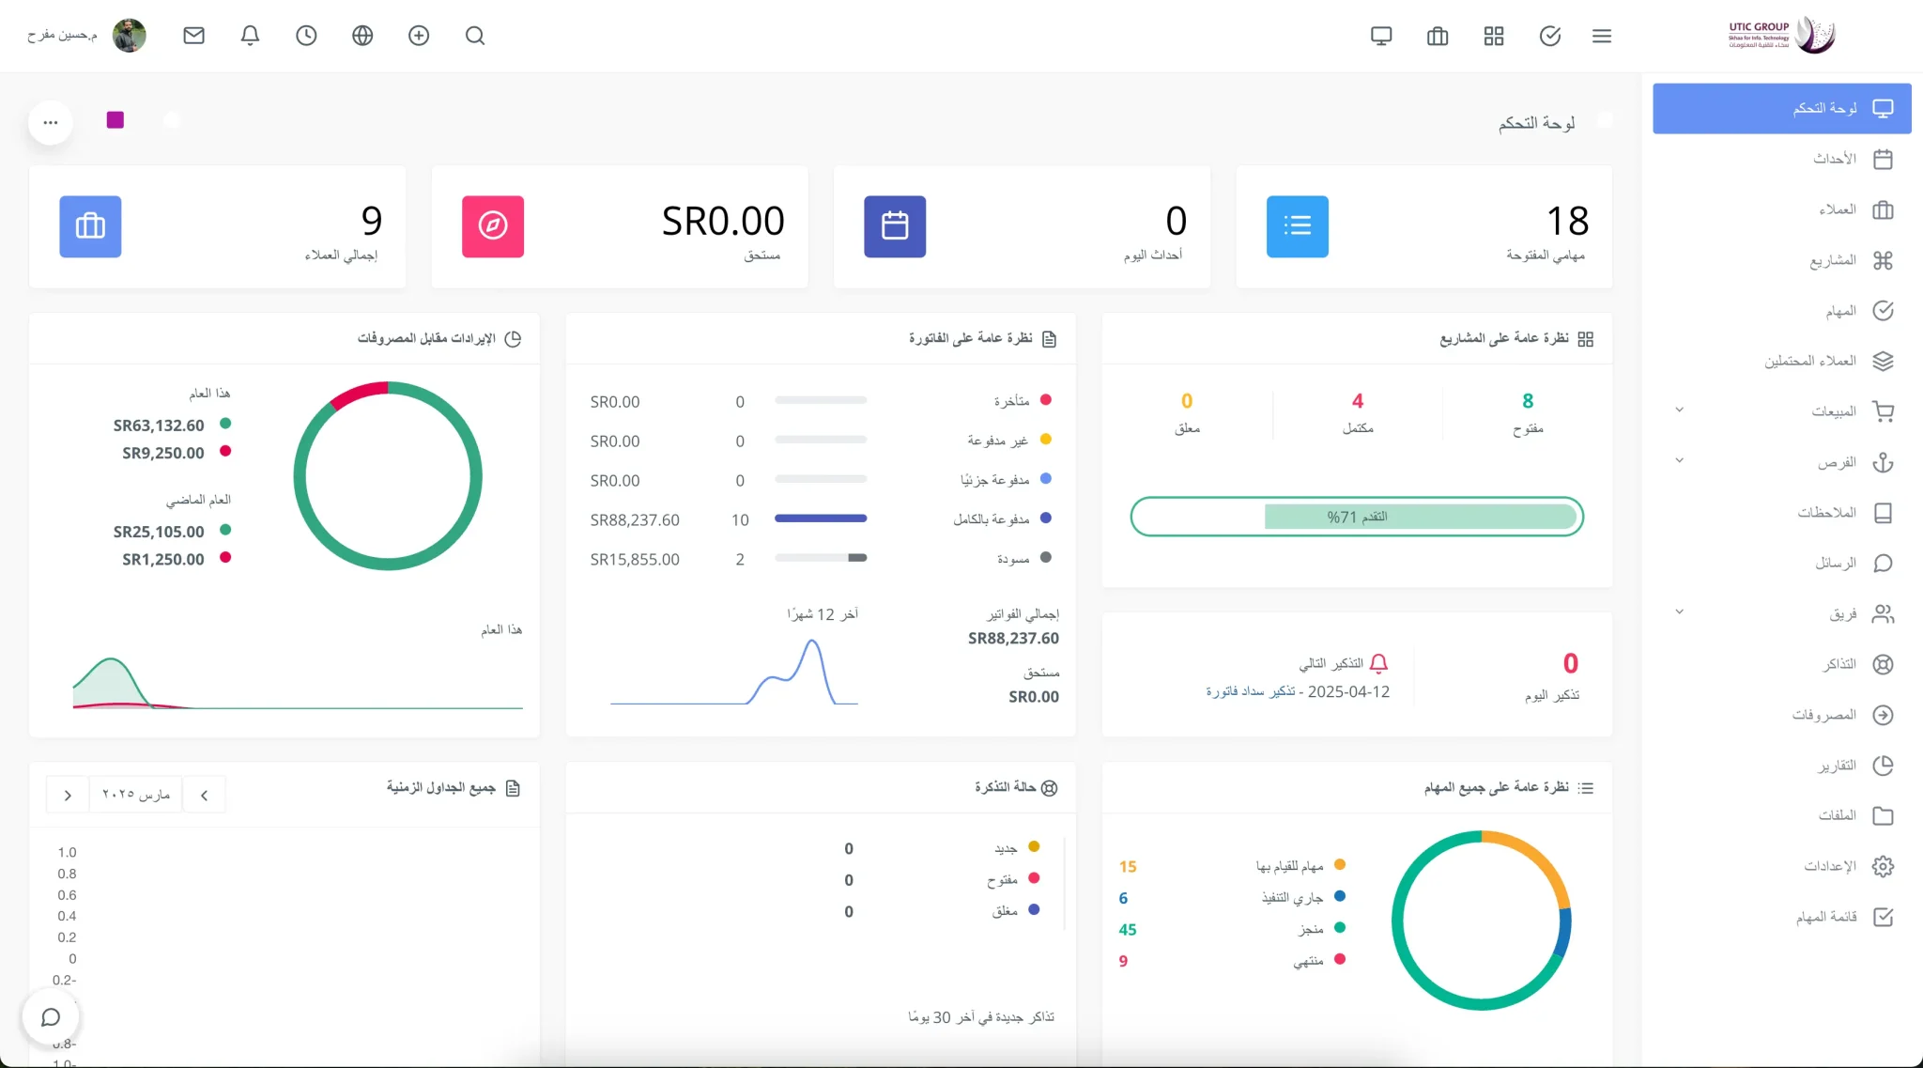The width and height of the screenshot is (1923, 1068).
Task: Click the grid apps icon in header
Action: pos(1494,36)
